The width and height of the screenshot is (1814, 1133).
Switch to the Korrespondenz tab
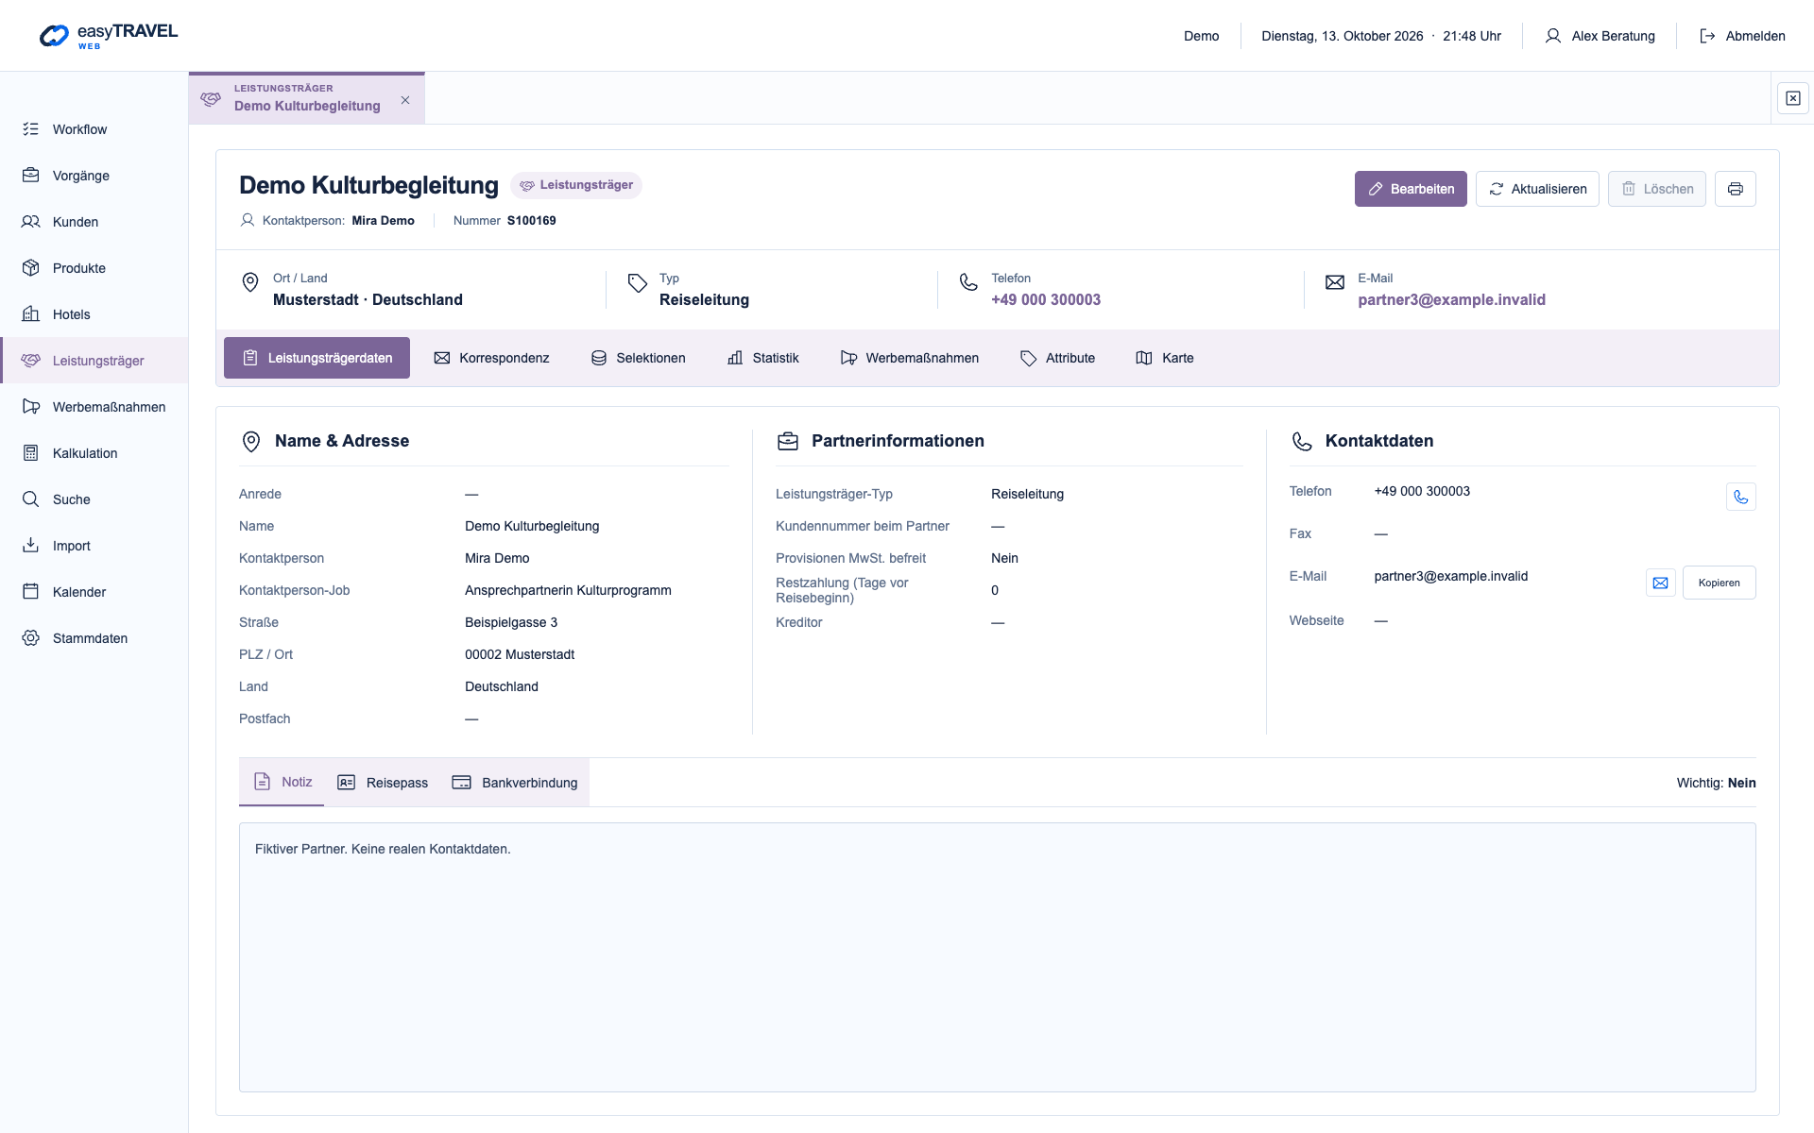coord(491,358)
